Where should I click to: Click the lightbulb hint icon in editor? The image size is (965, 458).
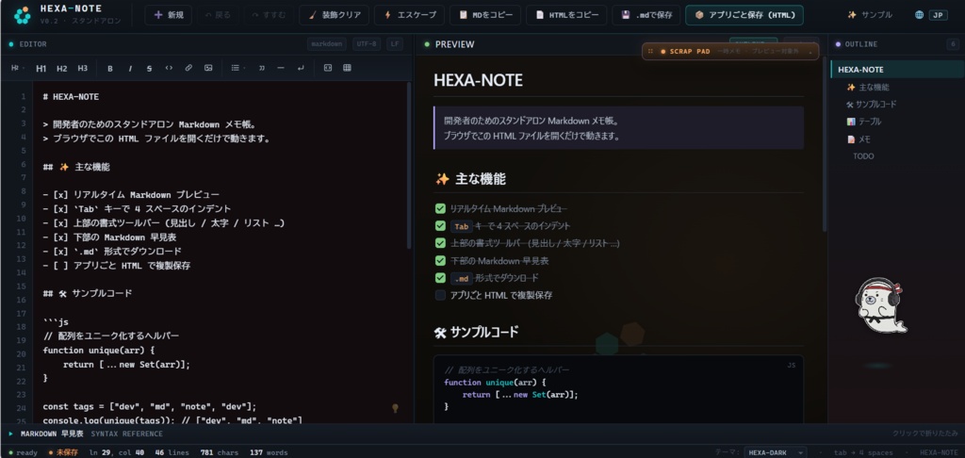(395, 408)
